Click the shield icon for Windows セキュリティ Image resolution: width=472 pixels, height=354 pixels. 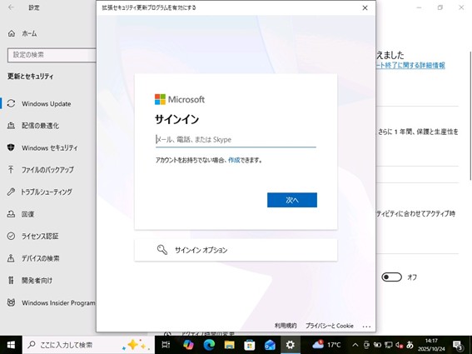11,147
